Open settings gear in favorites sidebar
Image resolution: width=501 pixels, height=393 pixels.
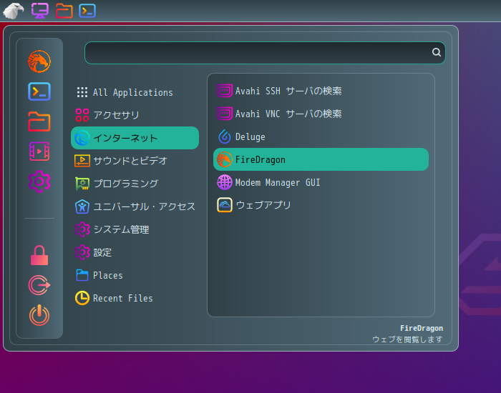pos(39,181)
